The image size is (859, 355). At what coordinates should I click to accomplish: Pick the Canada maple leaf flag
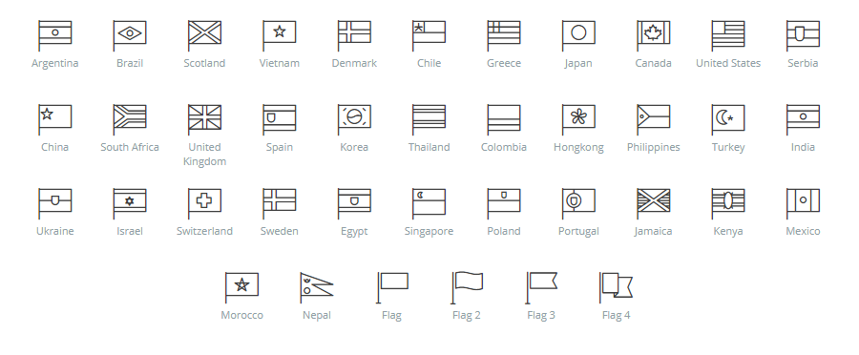click(653, 35)
